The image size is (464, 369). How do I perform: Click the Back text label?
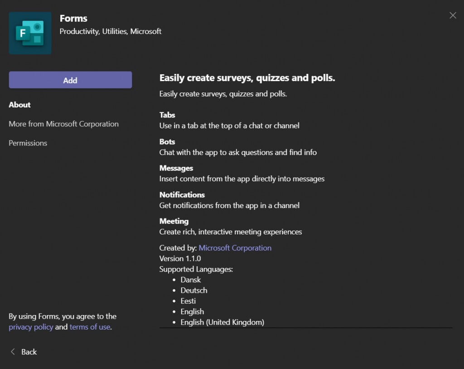tap(29, 352)
